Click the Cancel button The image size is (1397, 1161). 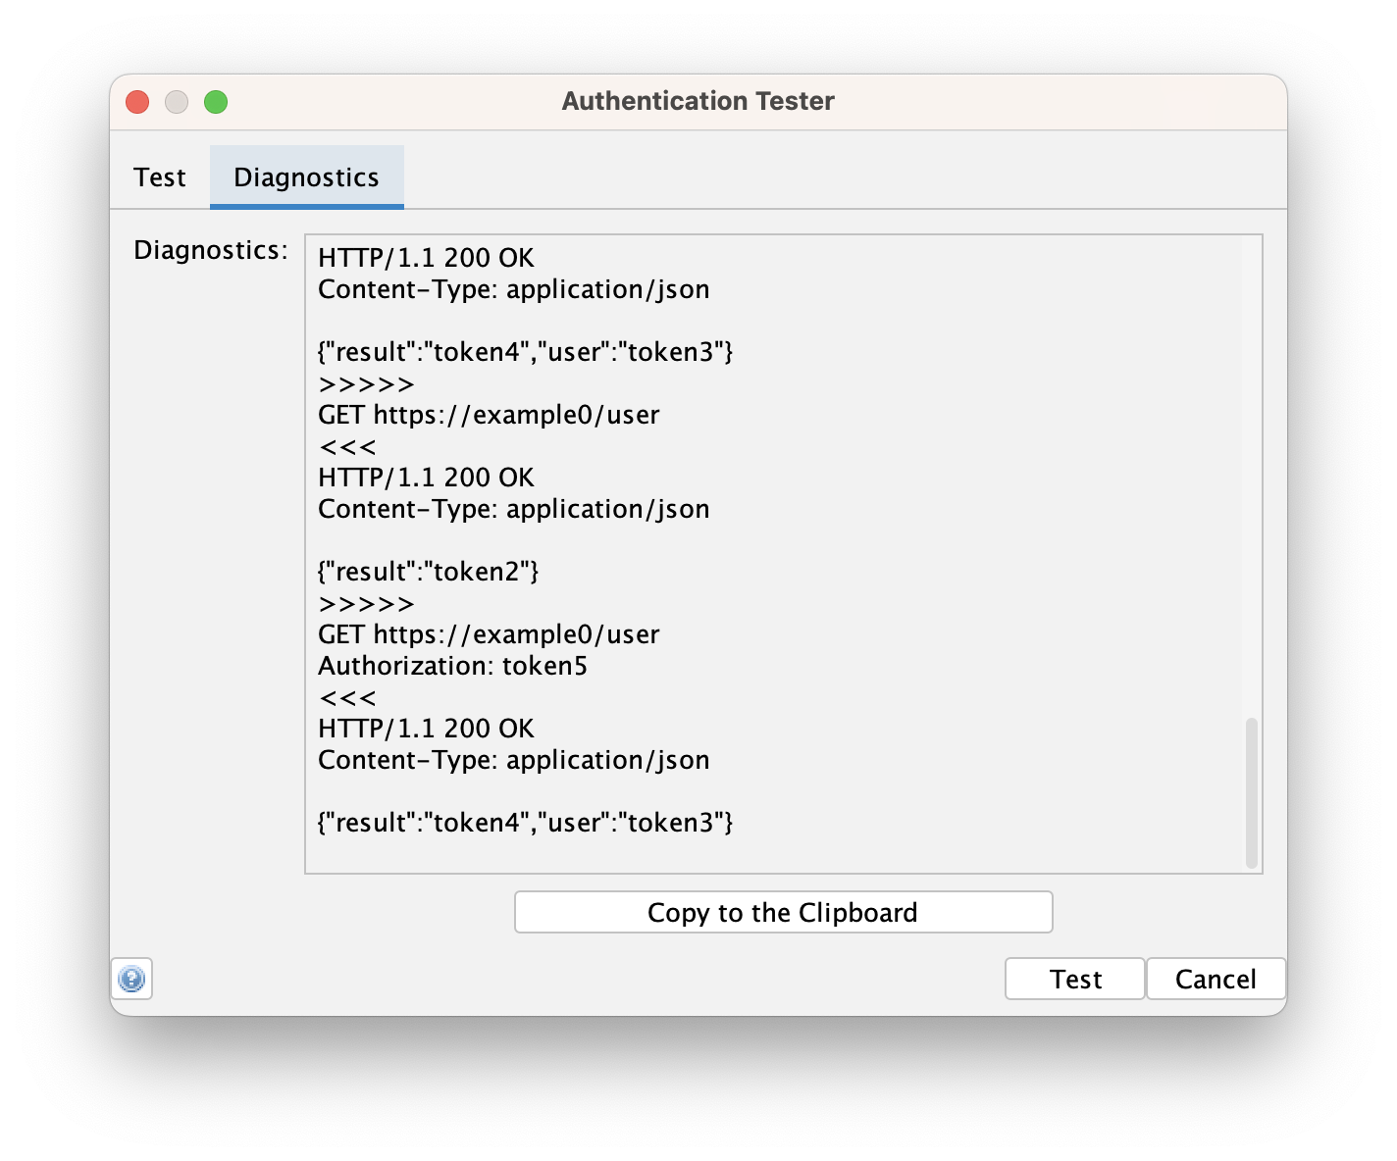tap(1216, 978)
